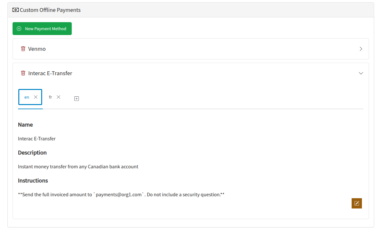Image resolution: width=378 pixels, height=230 pixels.
Task: Delete the Interac E-Transfer payment method
Action: 23,73
